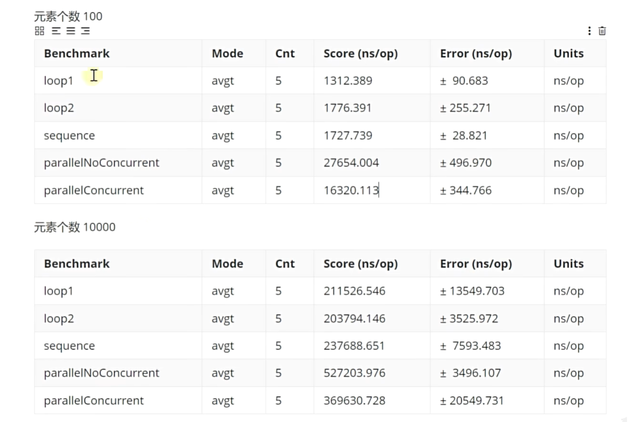Open the three-dot more options menu
Viewport: 629px width, 422px height.
tap(589, 31)
